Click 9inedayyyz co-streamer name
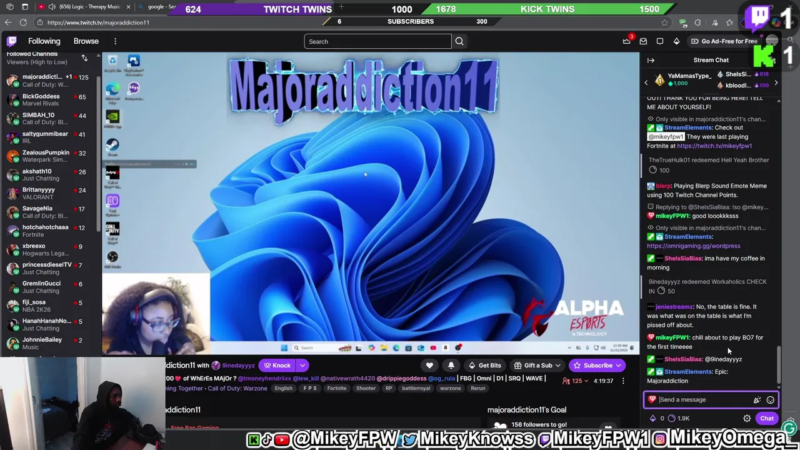This screenshot has width=800, height=450. pyautogui.click(x=237, y=366)
